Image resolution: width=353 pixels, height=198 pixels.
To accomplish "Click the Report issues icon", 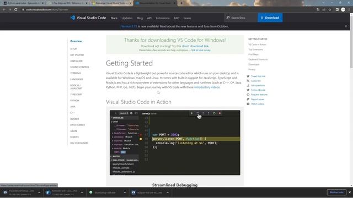I will [x=248, y=99].
